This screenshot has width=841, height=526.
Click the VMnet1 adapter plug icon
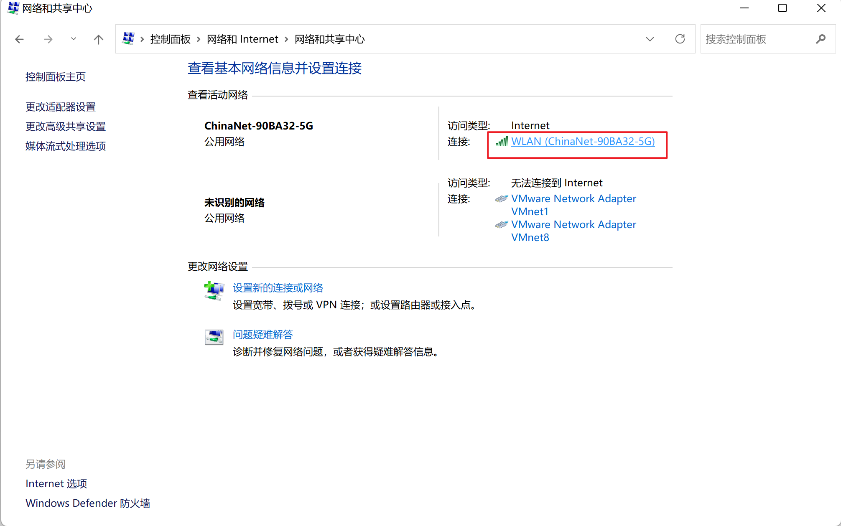[501, 199]
